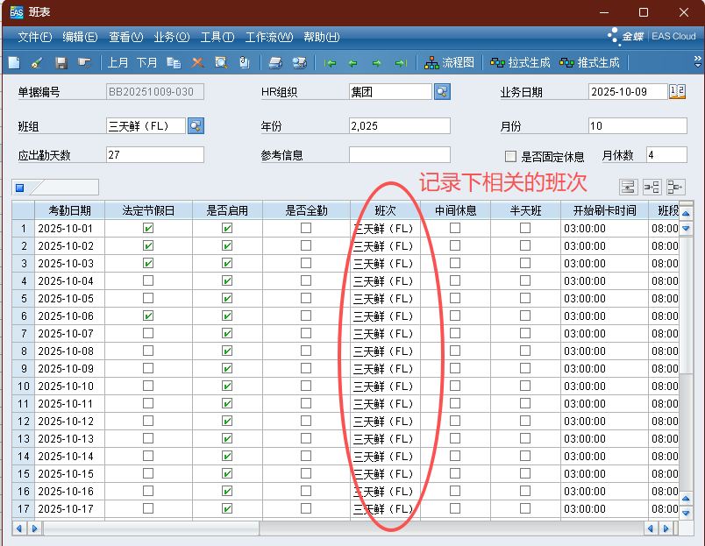Click the 应出勤天数 input field
705x546 pixels.
154,155
